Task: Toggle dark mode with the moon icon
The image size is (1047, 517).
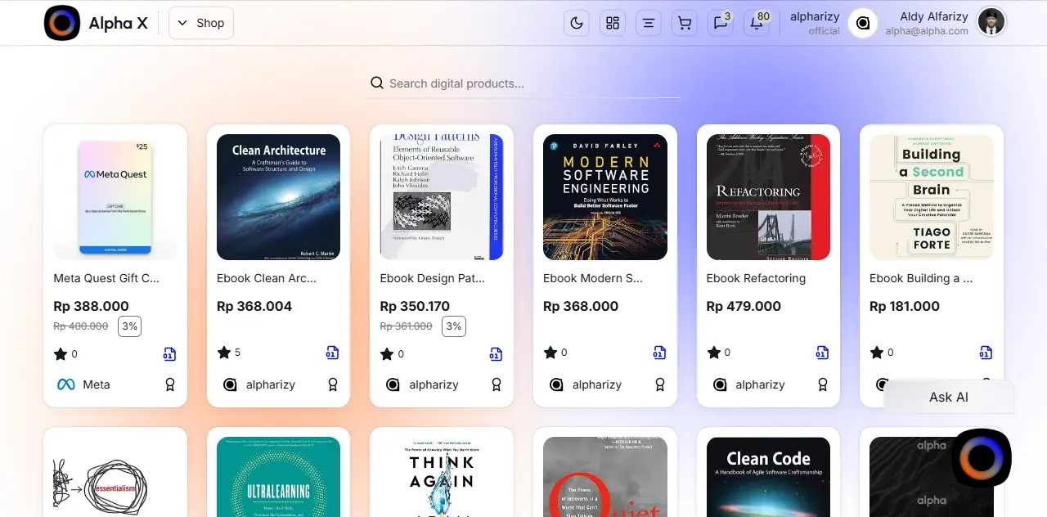Action: (x=577, y=23)
